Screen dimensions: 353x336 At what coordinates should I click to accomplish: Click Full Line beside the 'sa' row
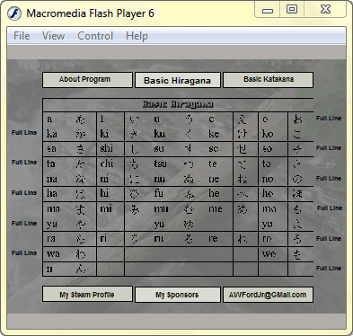tap(329, 148)
